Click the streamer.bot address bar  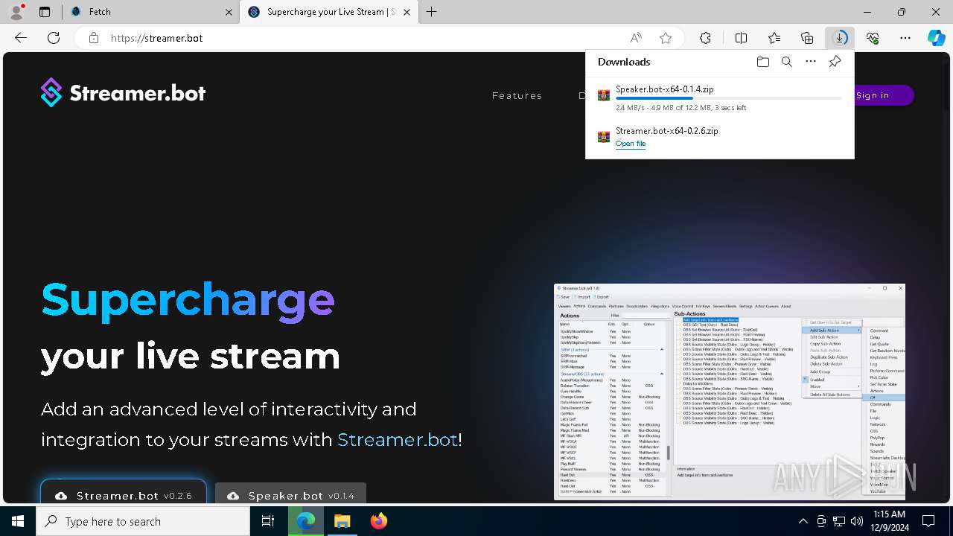(x=357, y=38)
